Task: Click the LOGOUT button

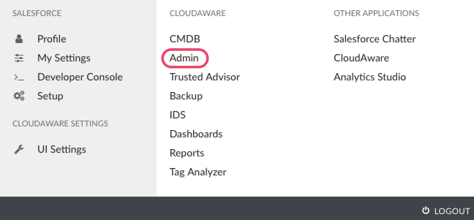Action: click(x=446, y=210)
